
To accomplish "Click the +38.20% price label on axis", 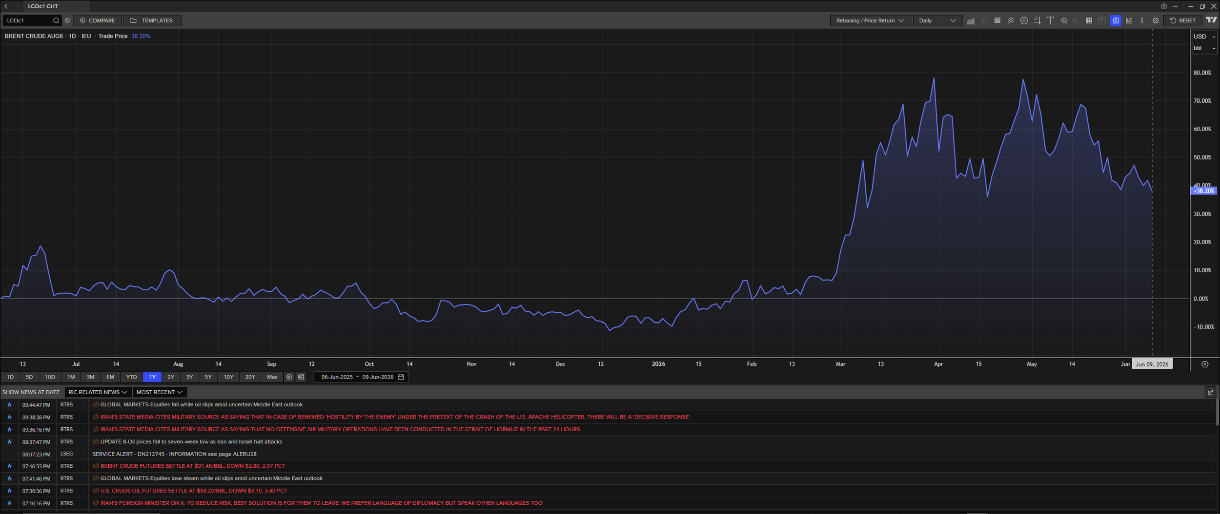I will point(1204,191).
